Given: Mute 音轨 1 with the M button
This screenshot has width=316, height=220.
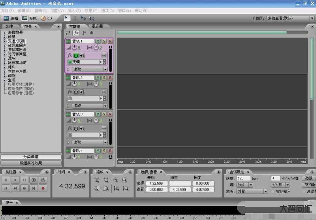Looking at the screenshot, I should click(98, 41).
